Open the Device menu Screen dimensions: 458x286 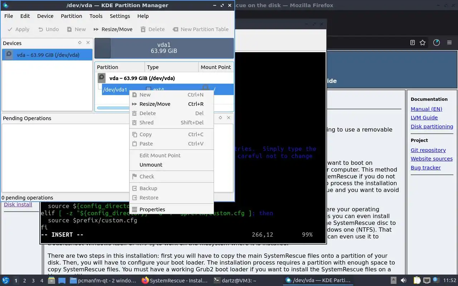(x=45, y=16)
